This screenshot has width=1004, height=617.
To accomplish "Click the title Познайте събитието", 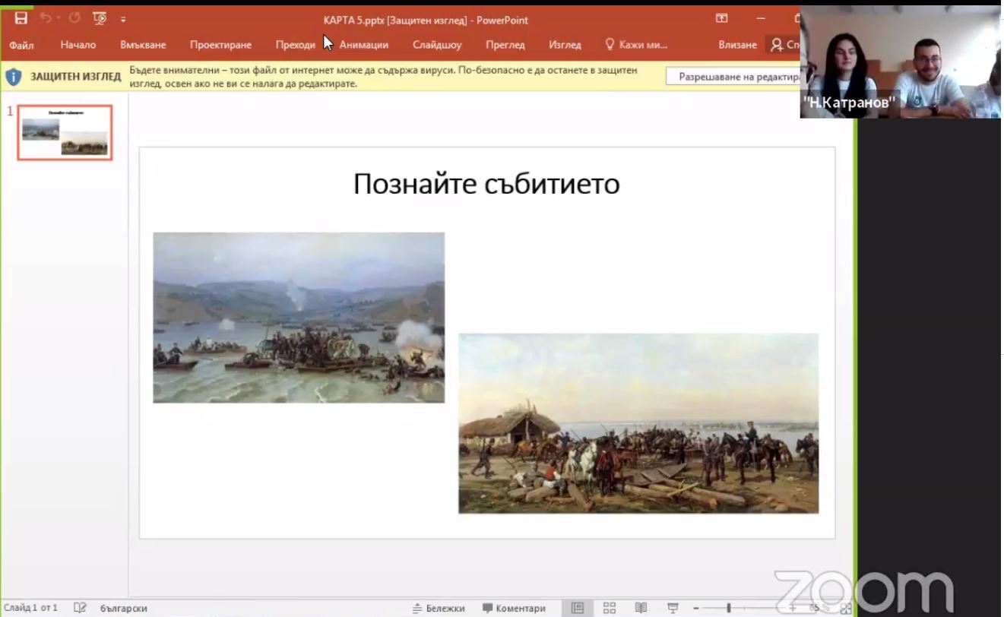I will point(486,184).
